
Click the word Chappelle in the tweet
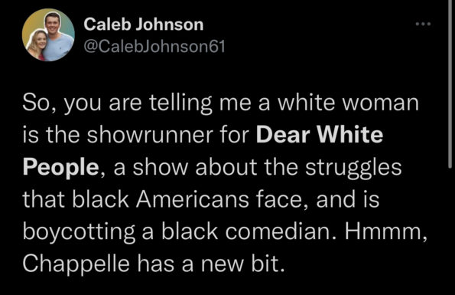(x=76, y=264)
